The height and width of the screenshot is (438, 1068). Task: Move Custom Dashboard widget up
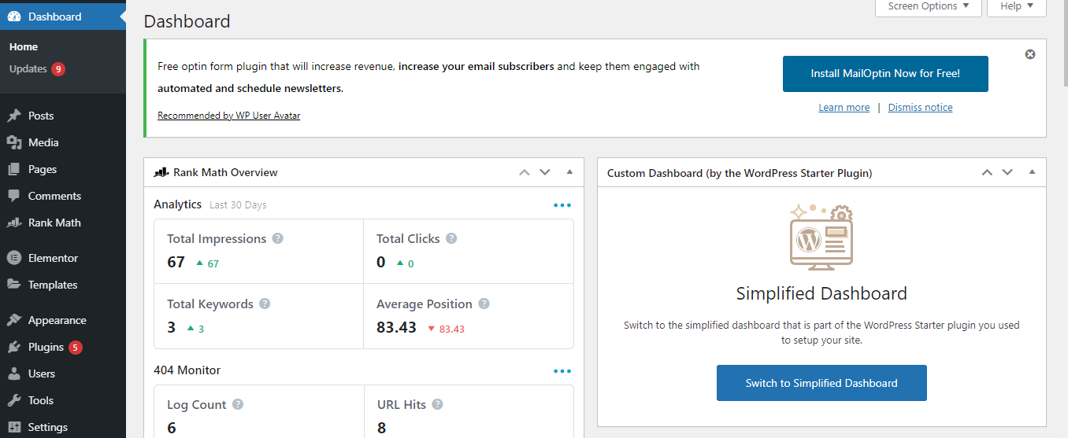(987, 172)
